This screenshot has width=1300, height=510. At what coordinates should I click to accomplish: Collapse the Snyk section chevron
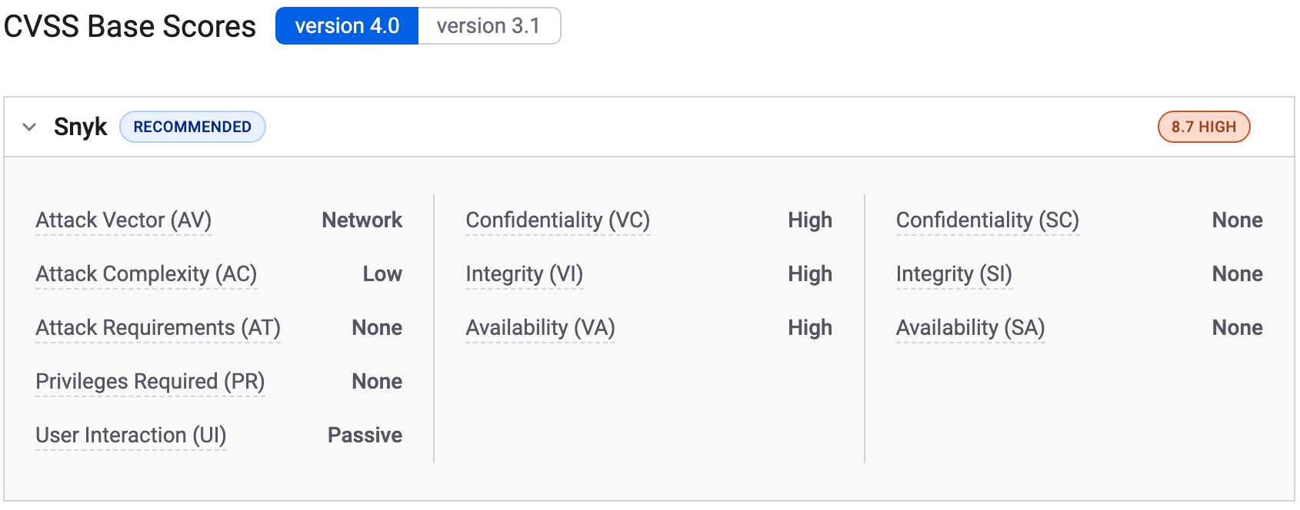(x=29, y=127)
